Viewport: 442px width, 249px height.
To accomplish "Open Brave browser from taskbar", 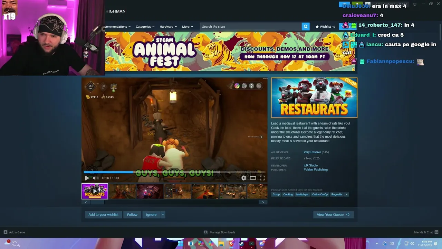I will click(x=231, y=243).
